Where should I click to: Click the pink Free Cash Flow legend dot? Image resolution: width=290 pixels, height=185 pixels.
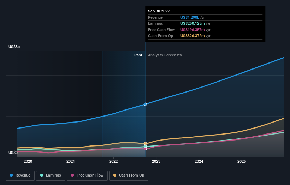[72, 175]
